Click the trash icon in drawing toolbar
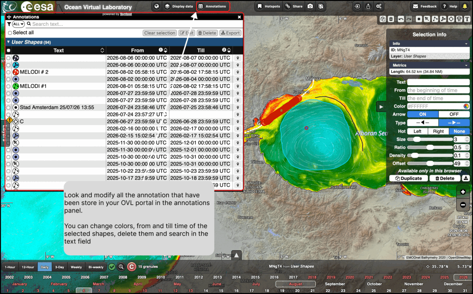This screenshot has width=473, height=294. click(x=391, y=19)
